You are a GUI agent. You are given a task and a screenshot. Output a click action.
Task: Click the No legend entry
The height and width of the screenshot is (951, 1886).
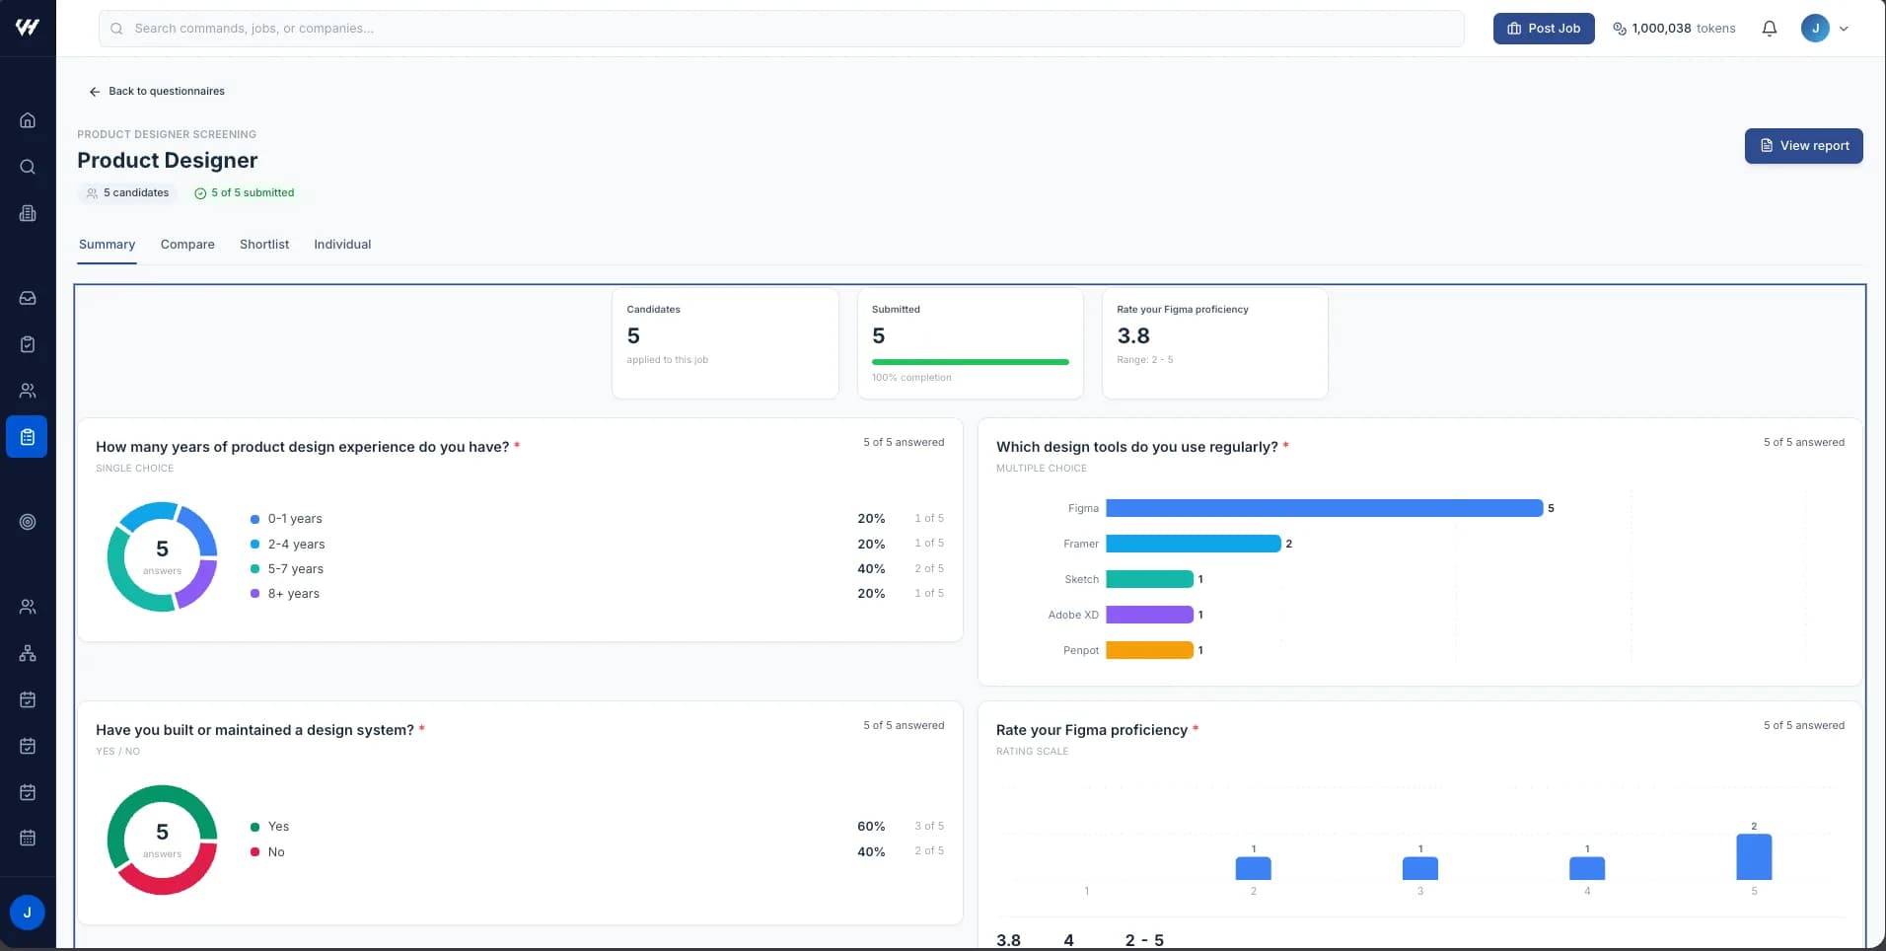[x=597, y=852]
